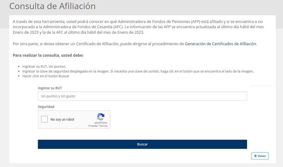The image size is (283, 167).
Task: Click the reCAPTCHA logo icon
Action: coord(100,117)
